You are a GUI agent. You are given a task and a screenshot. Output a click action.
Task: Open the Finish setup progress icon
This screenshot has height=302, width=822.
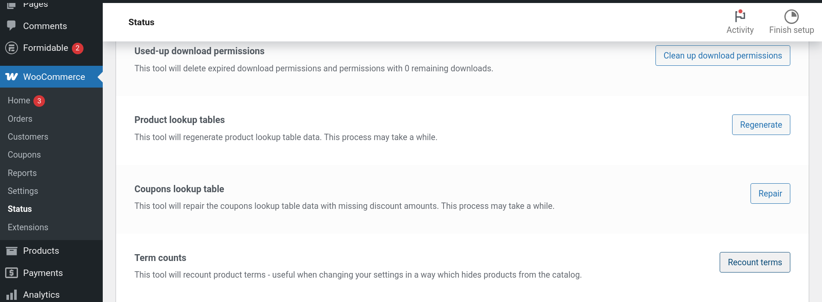pyautogui.click(x=791, y=17)
